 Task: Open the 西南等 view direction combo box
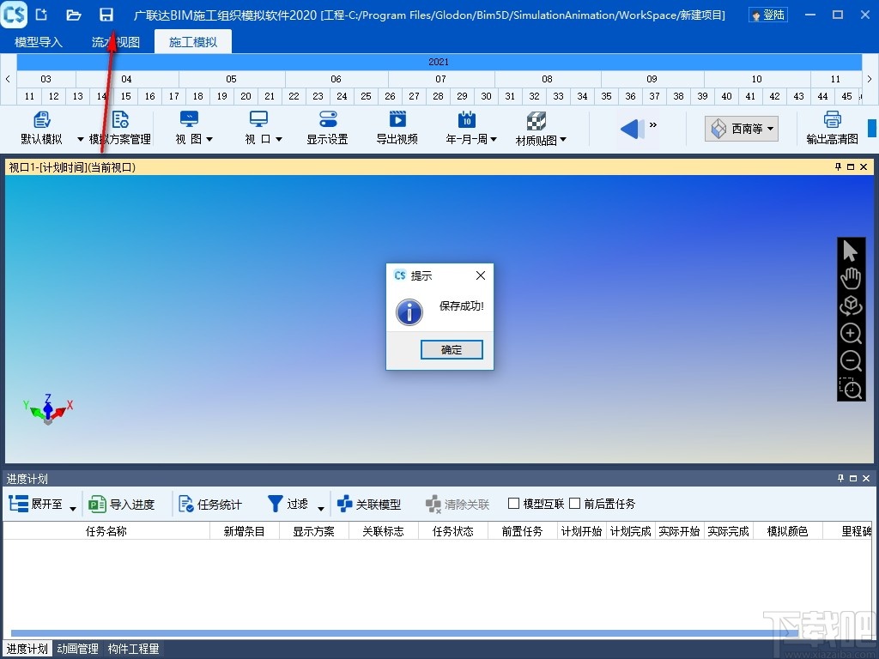(x=741, y=129)
